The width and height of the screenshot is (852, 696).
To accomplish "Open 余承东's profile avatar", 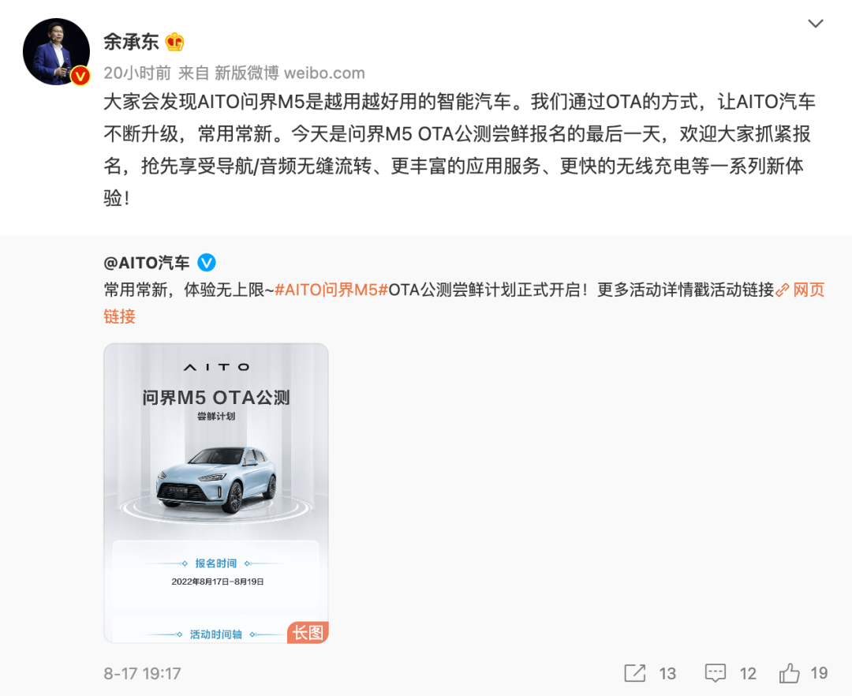I will point(56,51).
